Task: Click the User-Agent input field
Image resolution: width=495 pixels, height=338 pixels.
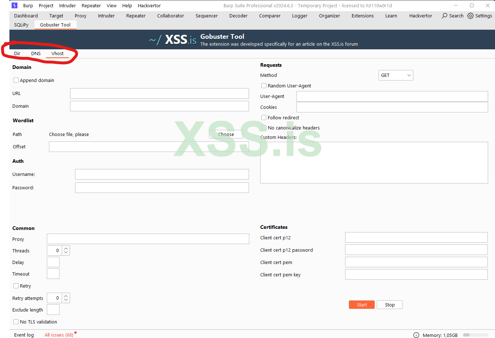Action: pyautogui.click(x=392, y=96)
